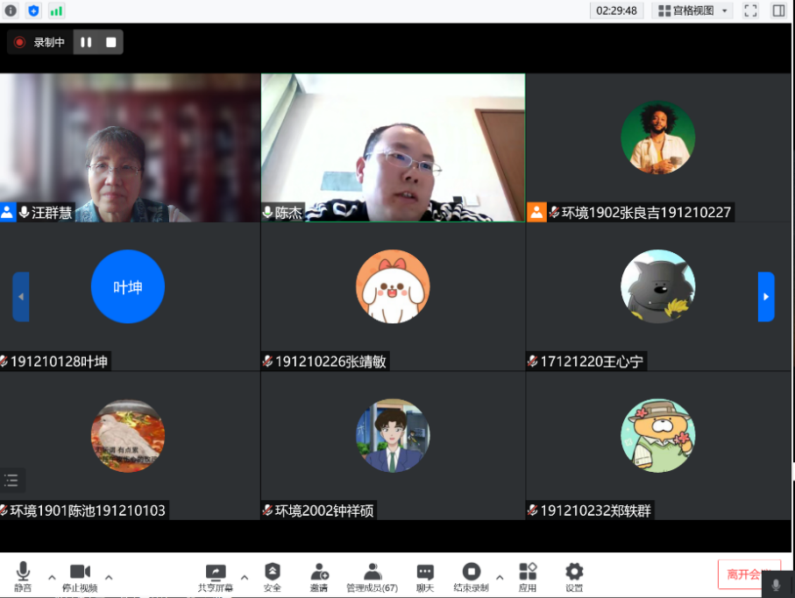The image size is (795, 598).
Task: Open the 设置 settings gear
Action: click(x=574, y=576)
